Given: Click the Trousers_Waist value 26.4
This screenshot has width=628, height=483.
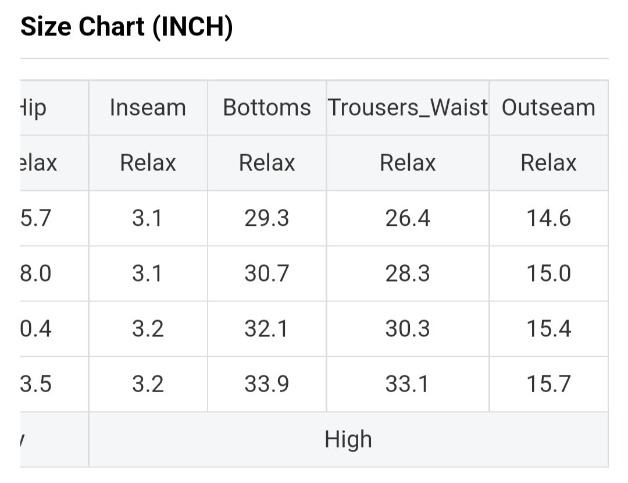Looking at the screenshot, I should point(408,218).
